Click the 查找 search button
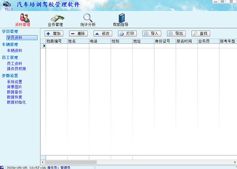Viewport: 237px width, 169px height. 201,34
